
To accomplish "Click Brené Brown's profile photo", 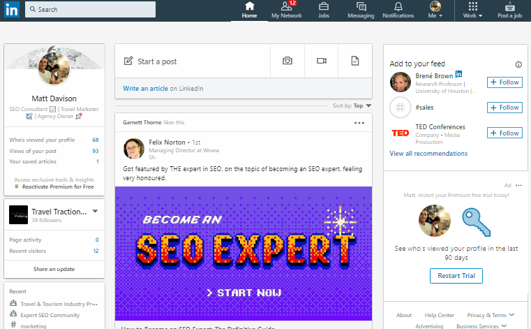I will point(401,82).
